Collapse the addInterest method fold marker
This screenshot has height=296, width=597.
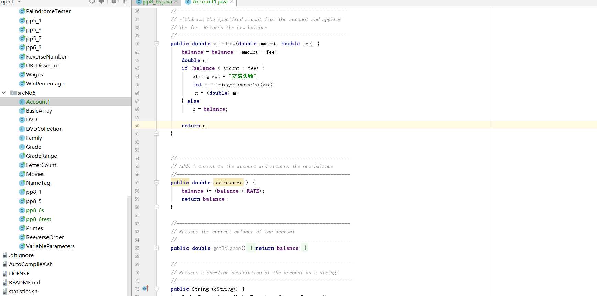point(157,183)
